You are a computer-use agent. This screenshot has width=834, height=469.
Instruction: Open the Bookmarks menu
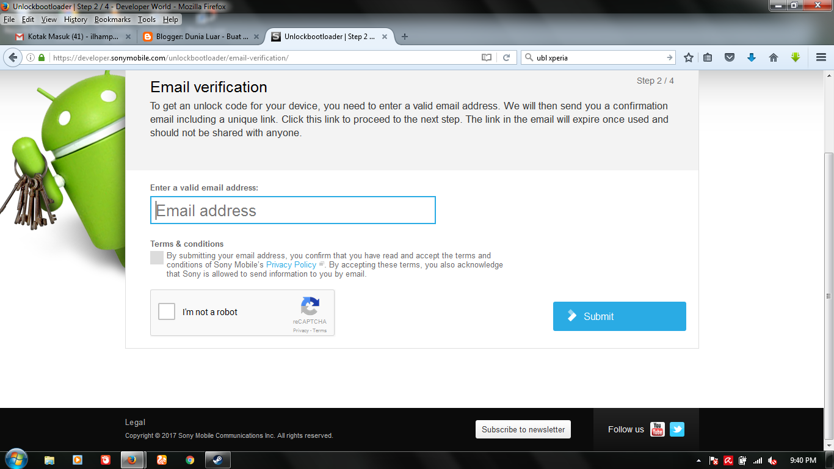(x=112, y=20)
